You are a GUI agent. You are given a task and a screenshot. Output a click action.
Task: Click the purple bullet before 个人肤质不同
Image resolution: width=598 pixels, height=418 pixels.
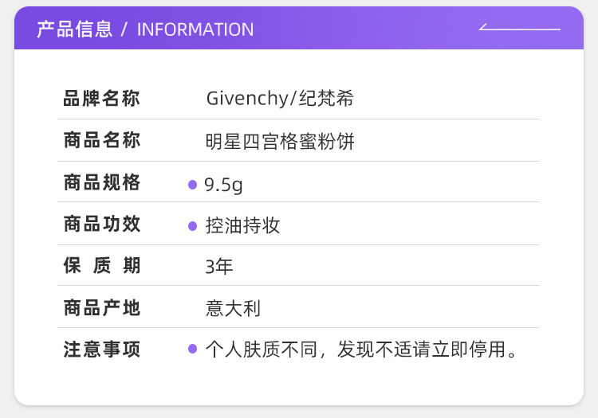pos(192,349)
